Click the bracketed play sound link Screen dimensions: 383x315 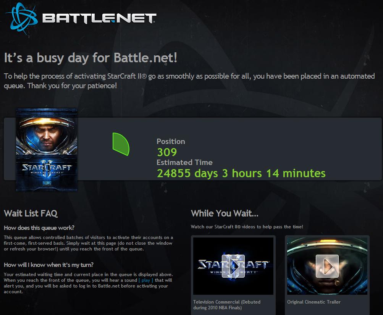(146, 280)
